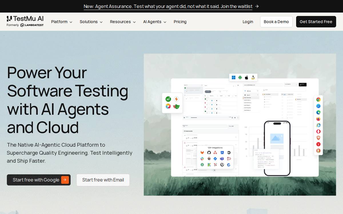Click the green Katalon K icon
This screenshot has height=214, width=343.
point(209,165)
